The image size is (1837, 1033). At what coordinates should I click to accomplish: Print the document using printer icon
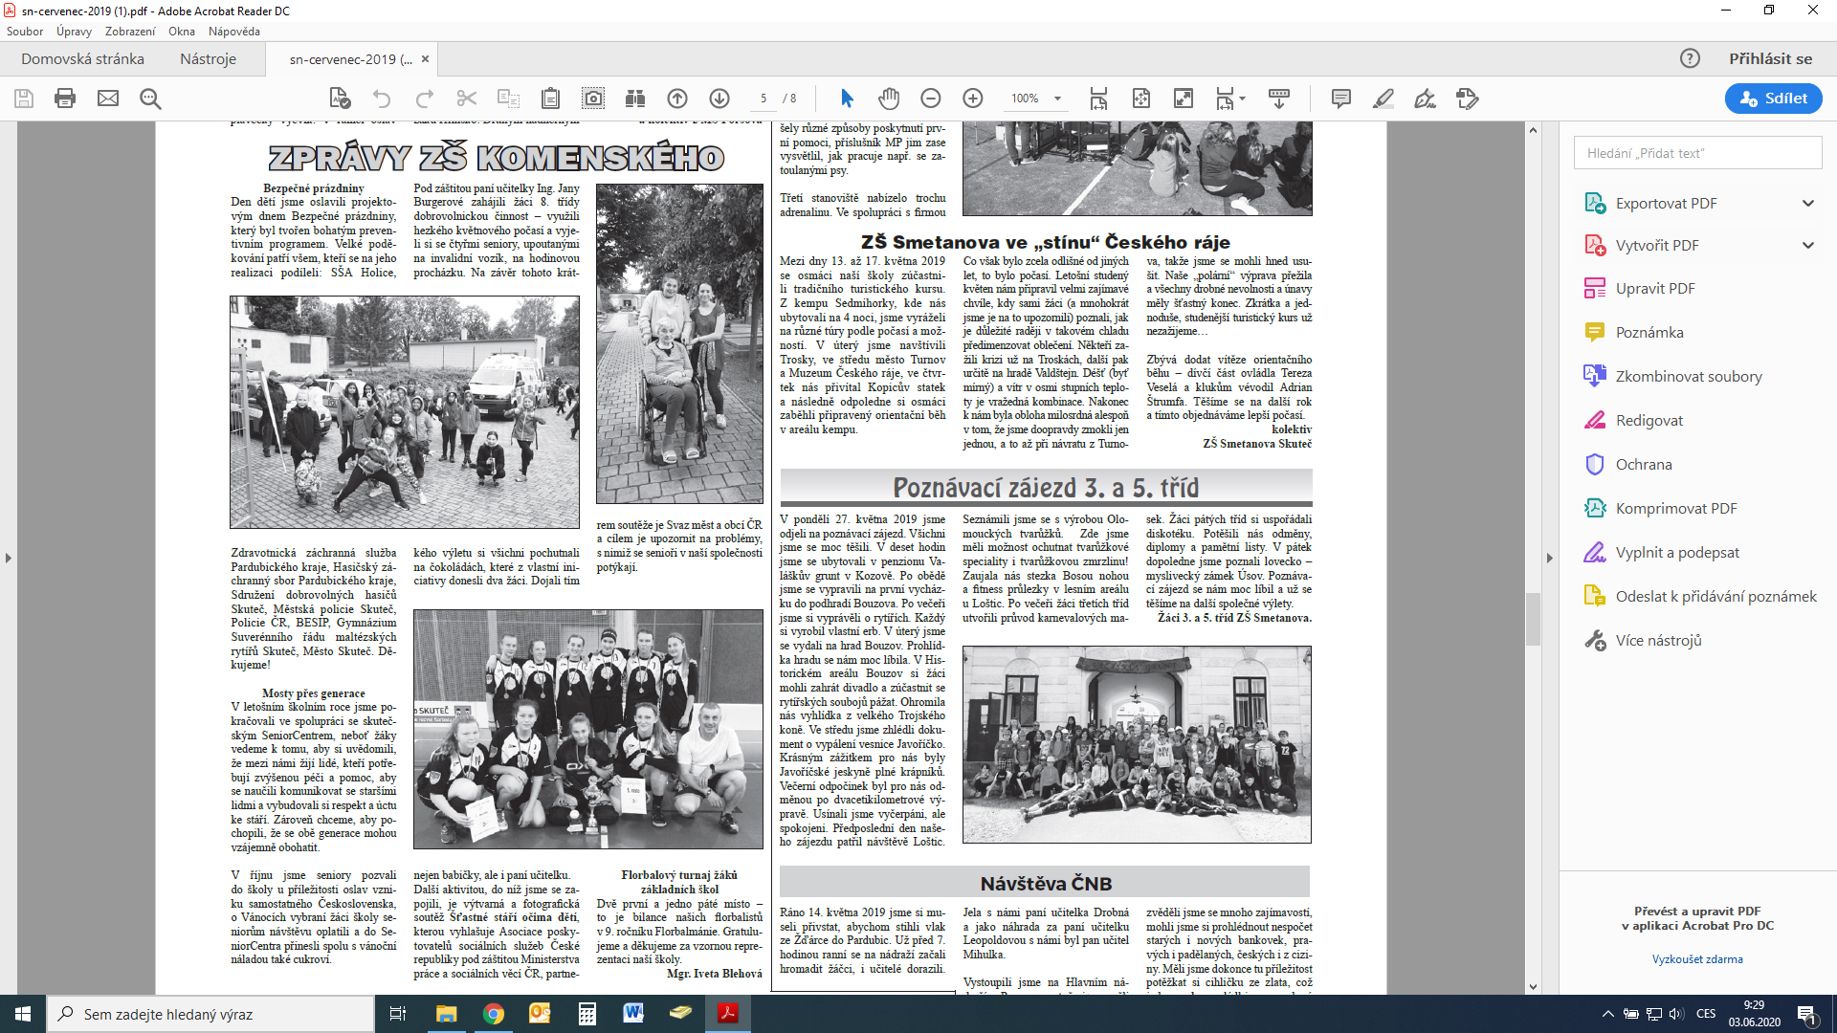(65, 99)
